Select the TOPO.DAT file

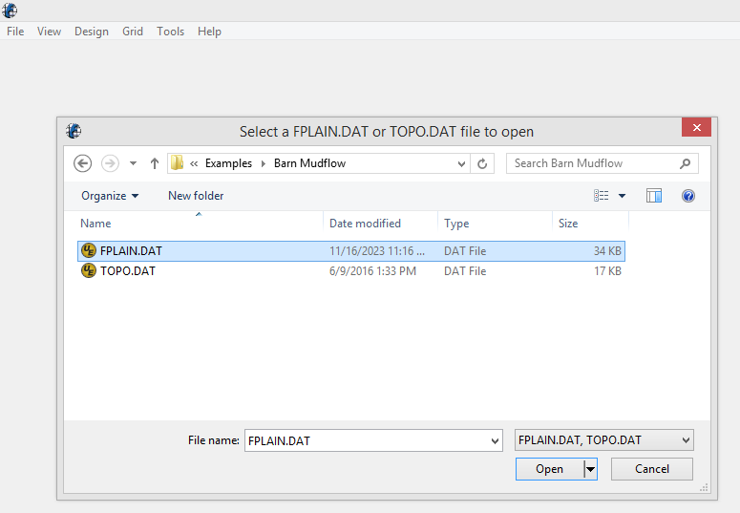(x=127, y=271)
